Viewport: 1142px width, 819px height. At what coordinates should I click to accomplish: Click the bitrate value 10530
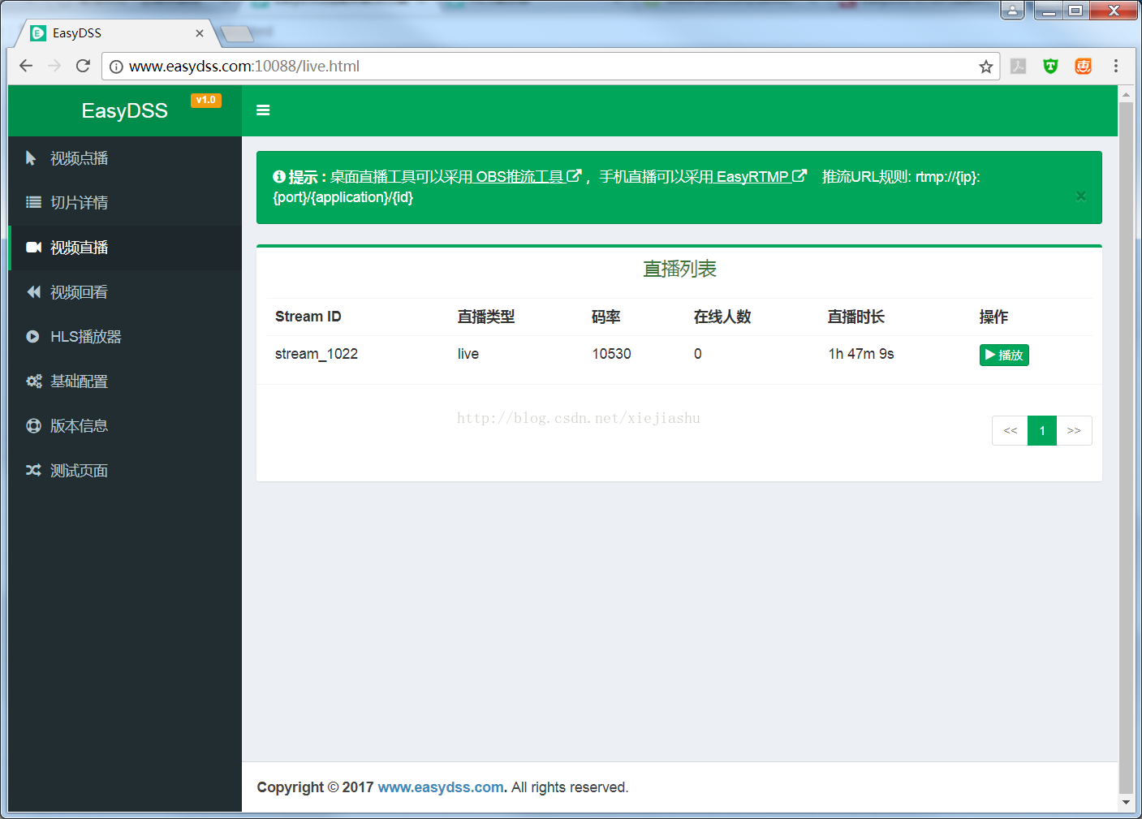(x=611, y=354)
